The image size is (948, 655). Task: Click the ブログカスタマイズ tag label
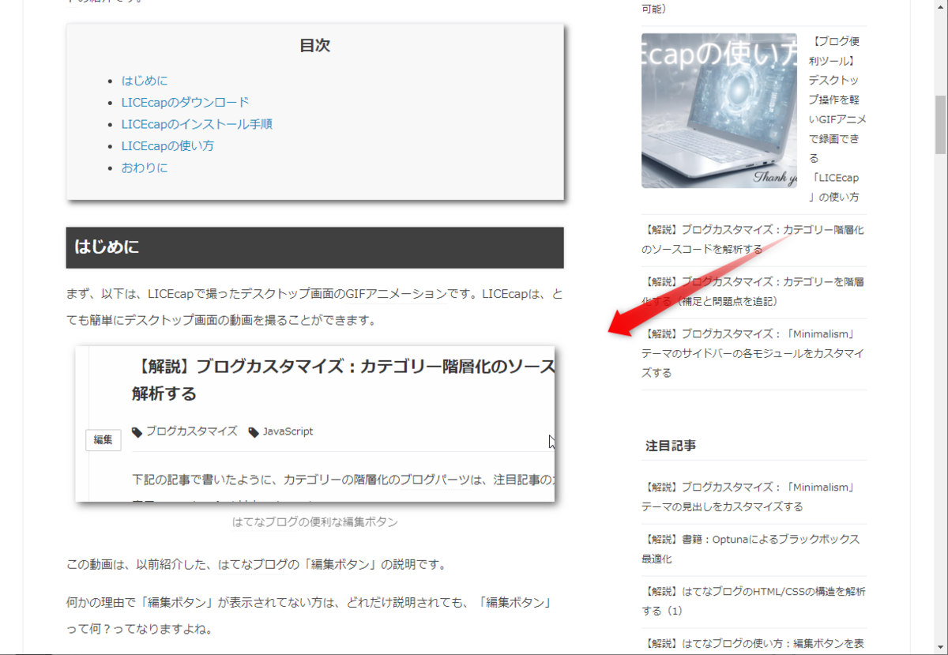(x=192, y=431)
